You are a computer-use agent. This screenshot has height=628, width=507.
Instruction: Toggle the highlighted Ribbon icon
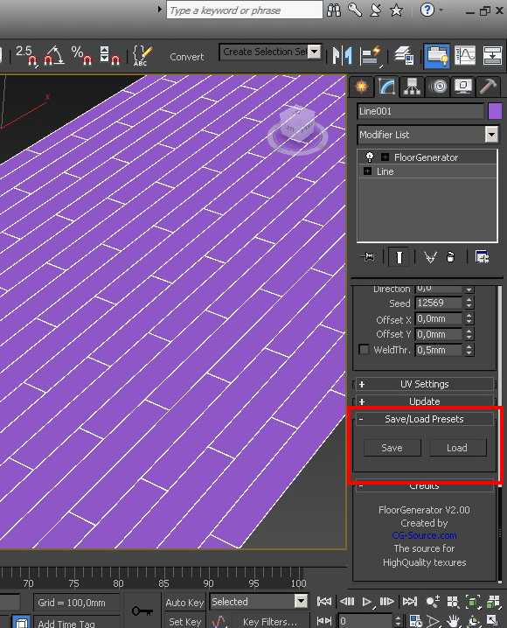pos(436,56)
